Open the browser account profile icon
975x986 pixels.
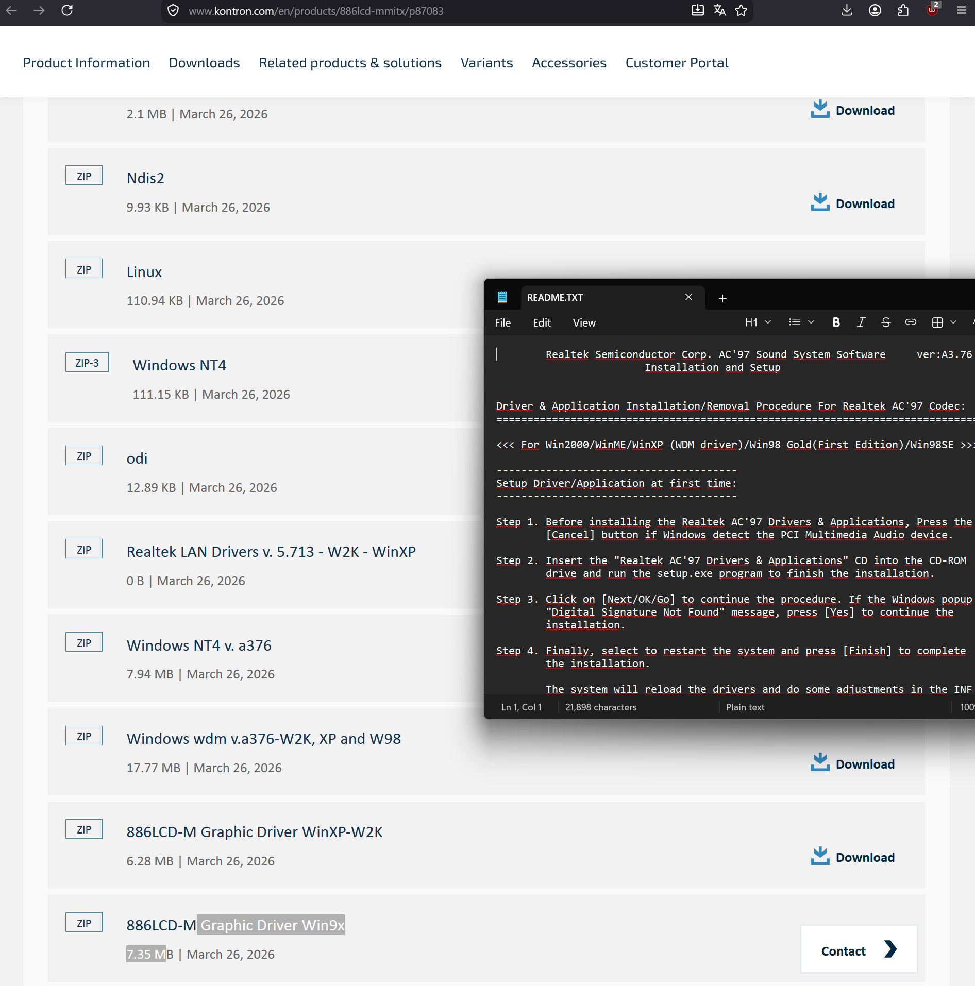click(875, 11)
